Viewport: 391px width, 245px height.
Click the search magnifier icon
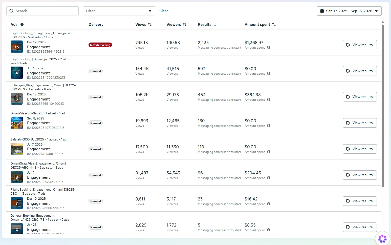11,11
